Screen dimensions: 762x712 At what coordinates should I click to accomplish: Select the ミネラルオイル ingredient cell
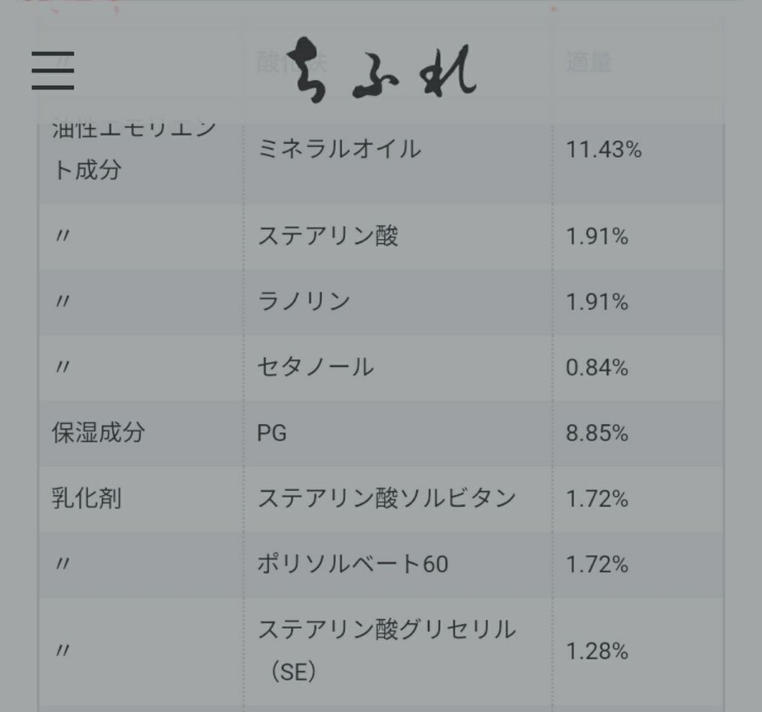pos(339,150)
